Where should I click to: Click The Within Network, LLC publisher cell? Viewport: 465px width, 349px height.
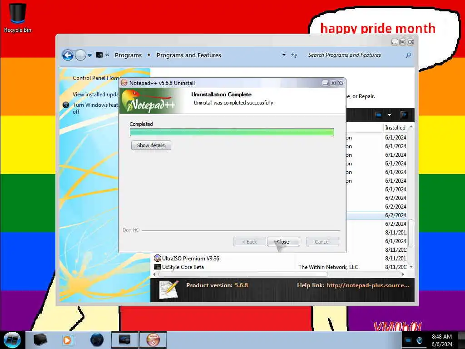point(328,267)
